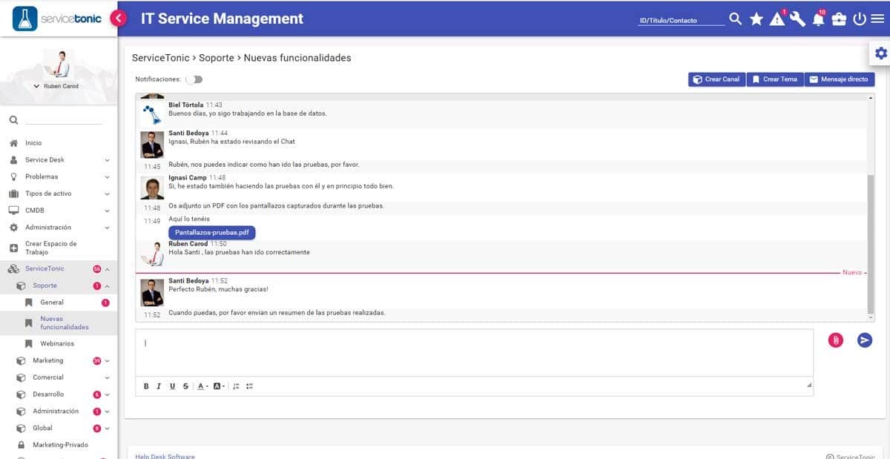Image resolution: width=890 pixels, height=459 pixels.
Task: Click the notifications bell icon
Action: pyautogui.click(x=818, y=20)
